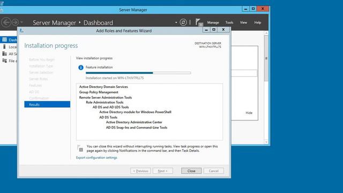Click the back navigation arrow in Server Manager

tap(6, 23)
